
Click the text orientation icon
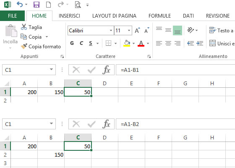[191, 30]
